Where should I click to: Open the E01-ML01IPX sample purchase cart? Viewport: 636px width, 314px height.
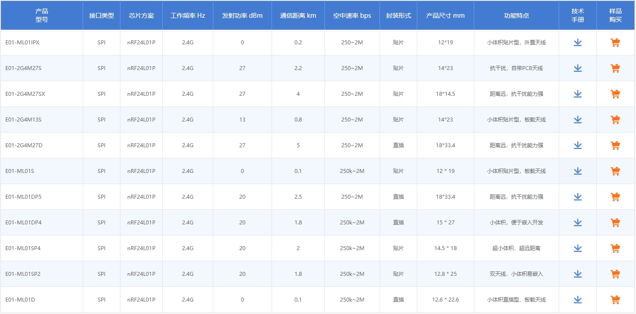click(x=615, y=42)
